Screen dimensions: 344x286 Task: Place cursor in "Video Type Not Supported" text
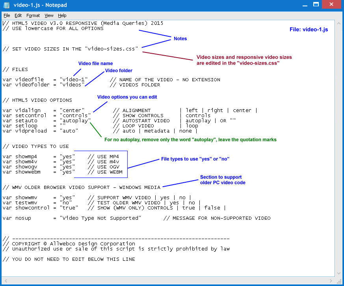tap(100, 218)
